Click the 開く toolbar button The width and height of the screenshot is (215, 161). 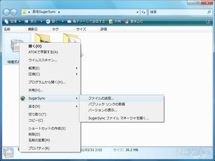(52, 22)
